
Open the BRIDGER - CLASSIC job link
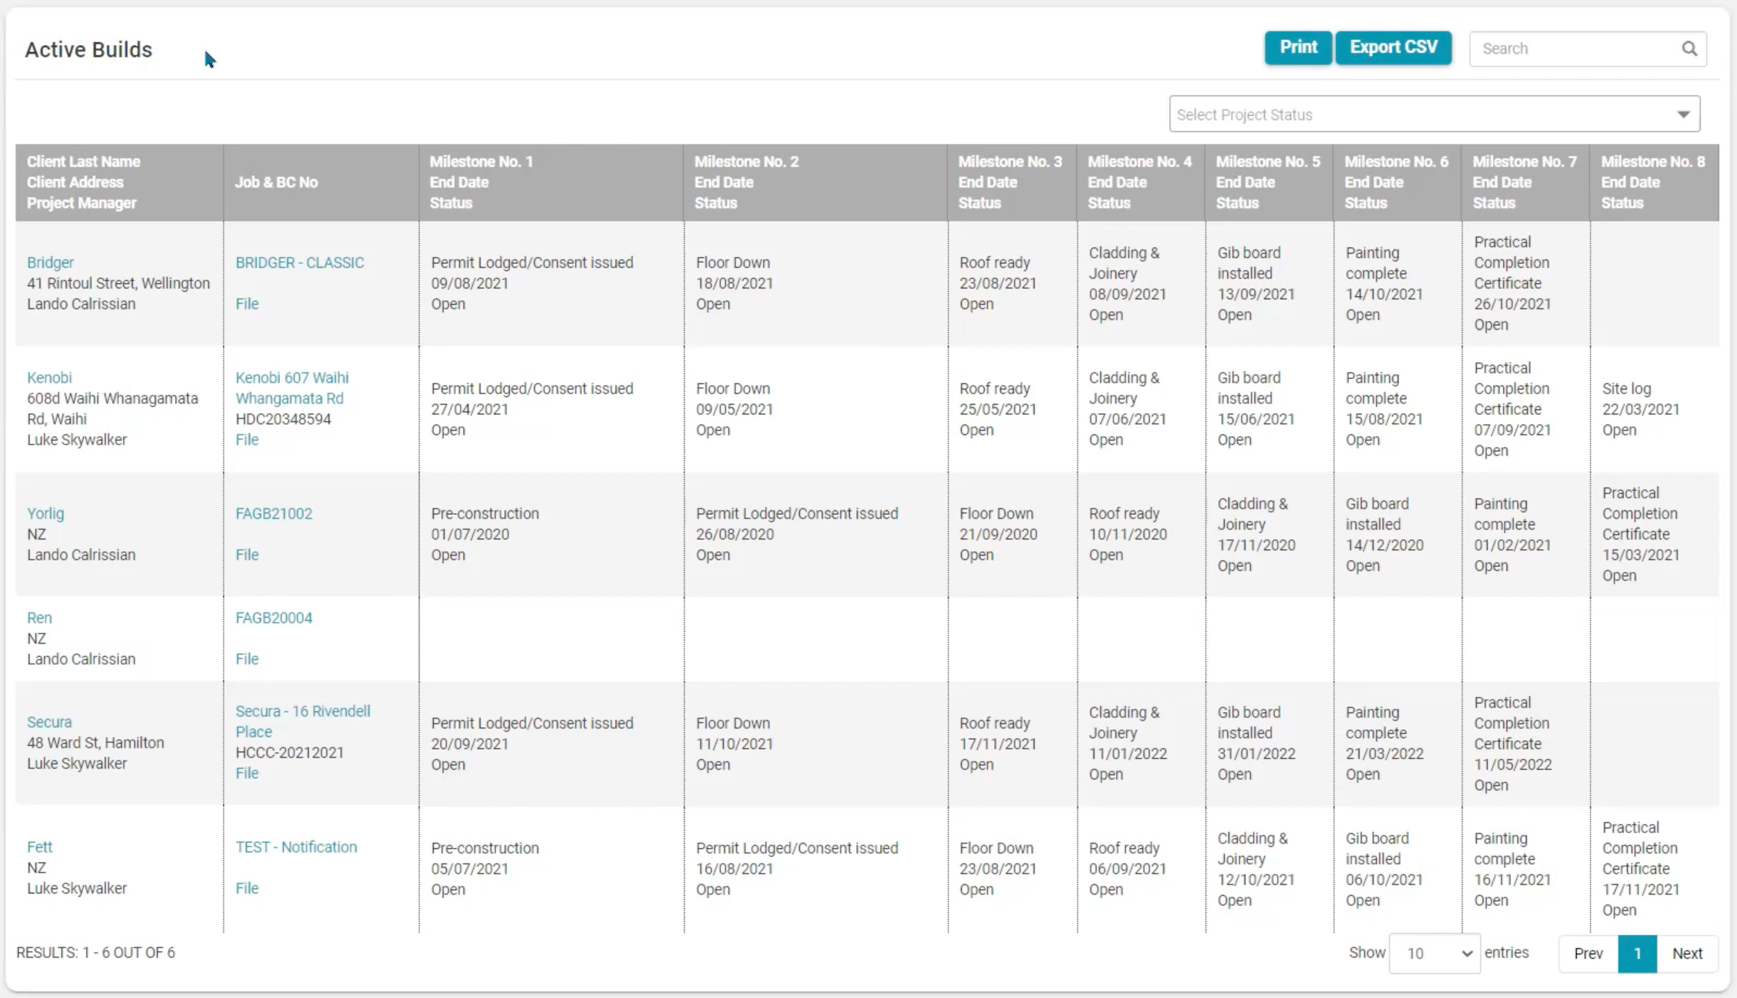tap(299, 262)
